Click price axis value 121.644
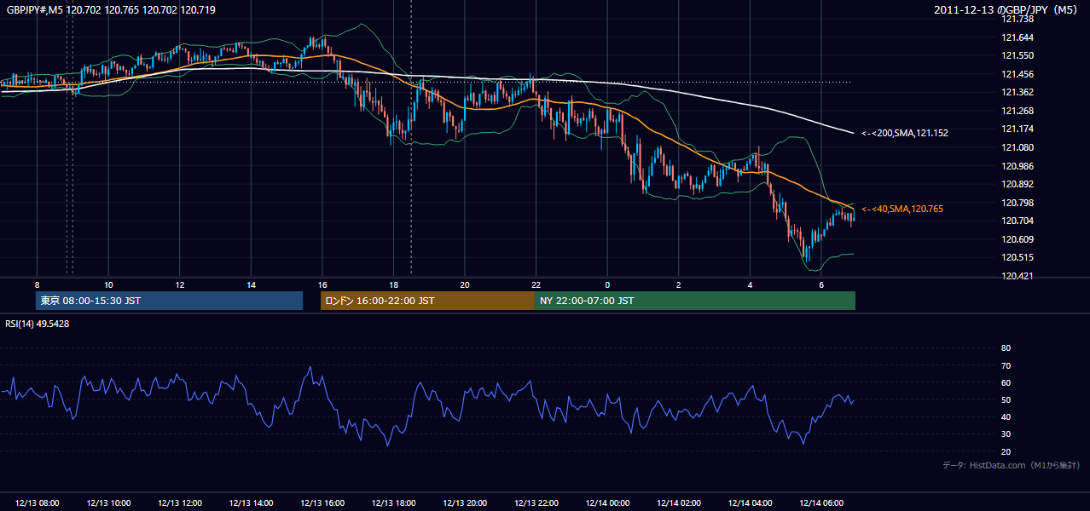The width and height of the screenshot is (1090, 511). coord(1017,37)
